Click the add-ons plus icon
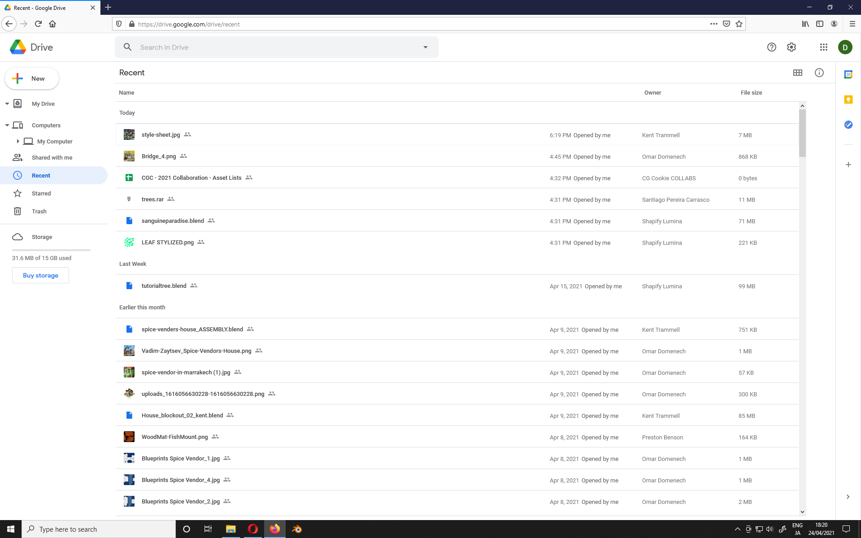861x538 pixels. (x=848, y=165)
